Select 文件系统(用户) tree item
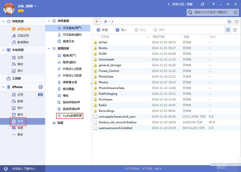 coord(68,28)
